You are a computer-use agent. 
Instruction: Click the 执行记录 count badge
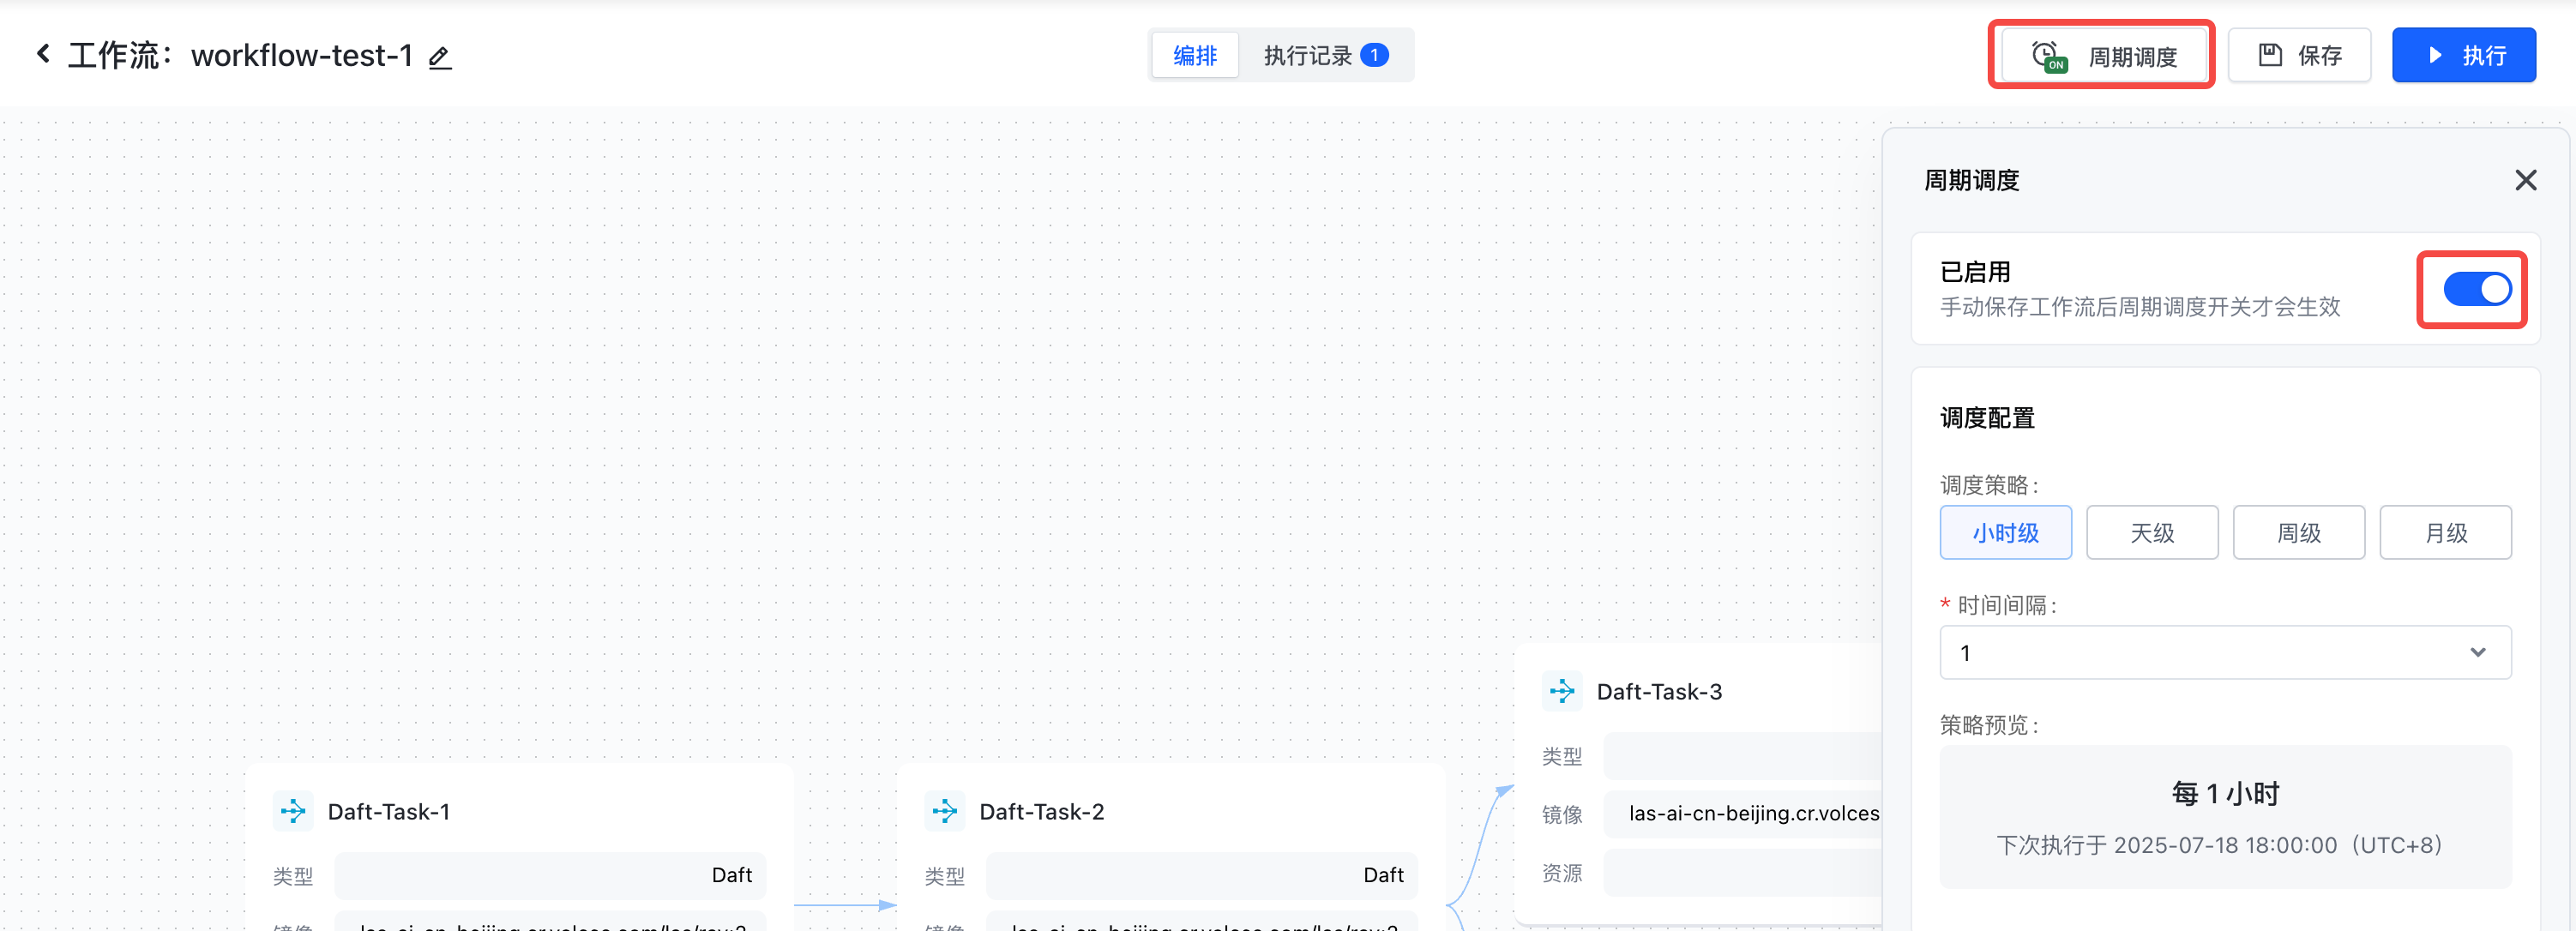(1374, 56)
